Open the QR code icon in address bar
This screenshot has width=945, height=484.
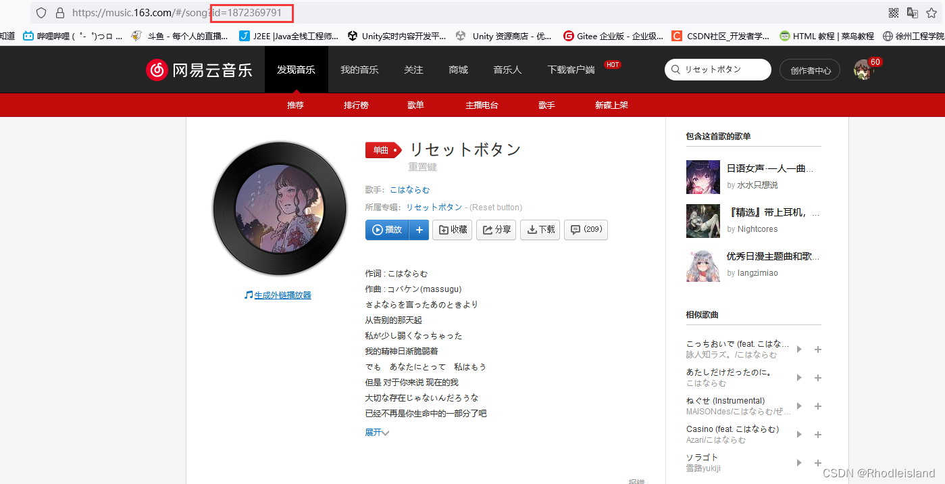tap(894, 12)
